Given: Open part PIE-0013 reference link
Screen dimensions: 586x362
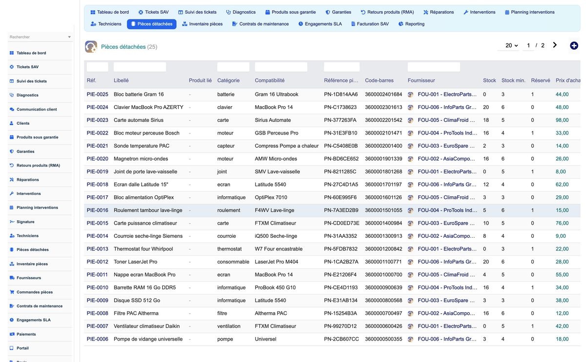Looking at the screenshot, I should pyautogui.click(x=98, y=249).
